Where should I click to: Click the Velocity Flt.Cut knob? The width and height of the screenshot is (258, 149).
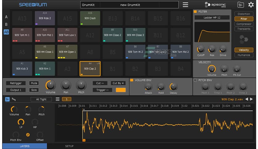(237, 69)
